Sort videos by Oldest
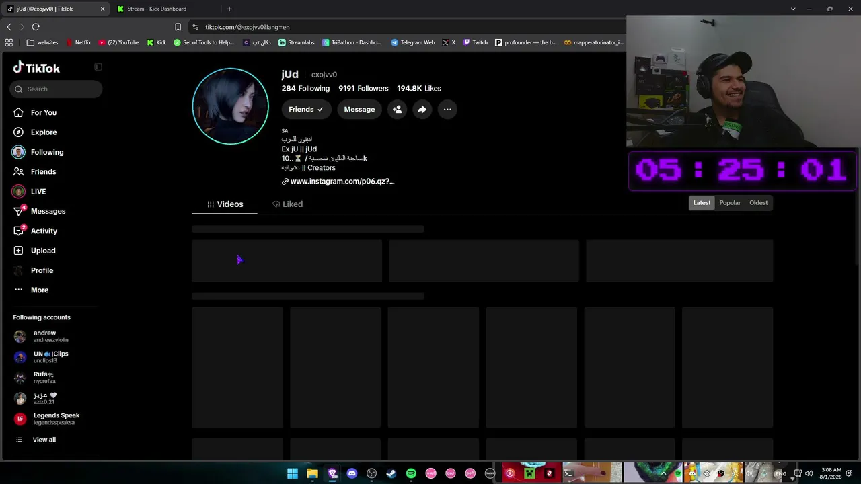The image size is (861, 484). [758, 203]
